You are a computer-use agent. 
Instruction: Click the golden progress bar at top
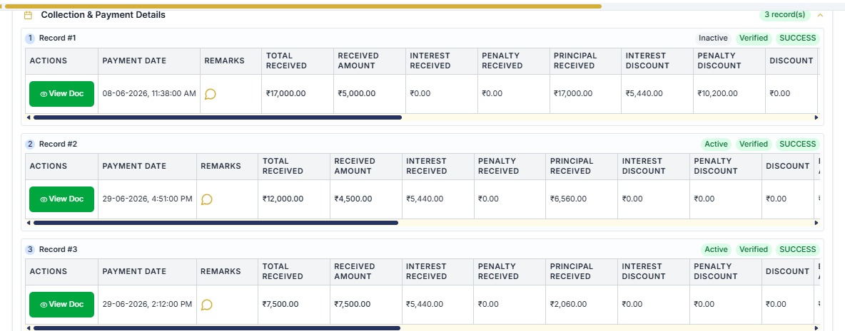coord(302,6)
